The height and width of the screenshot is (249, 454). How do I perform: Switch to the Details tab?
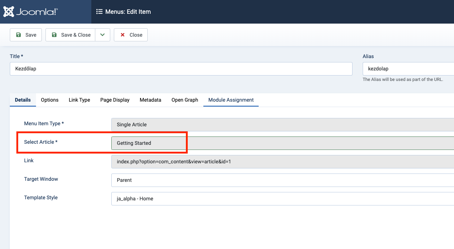23,100
